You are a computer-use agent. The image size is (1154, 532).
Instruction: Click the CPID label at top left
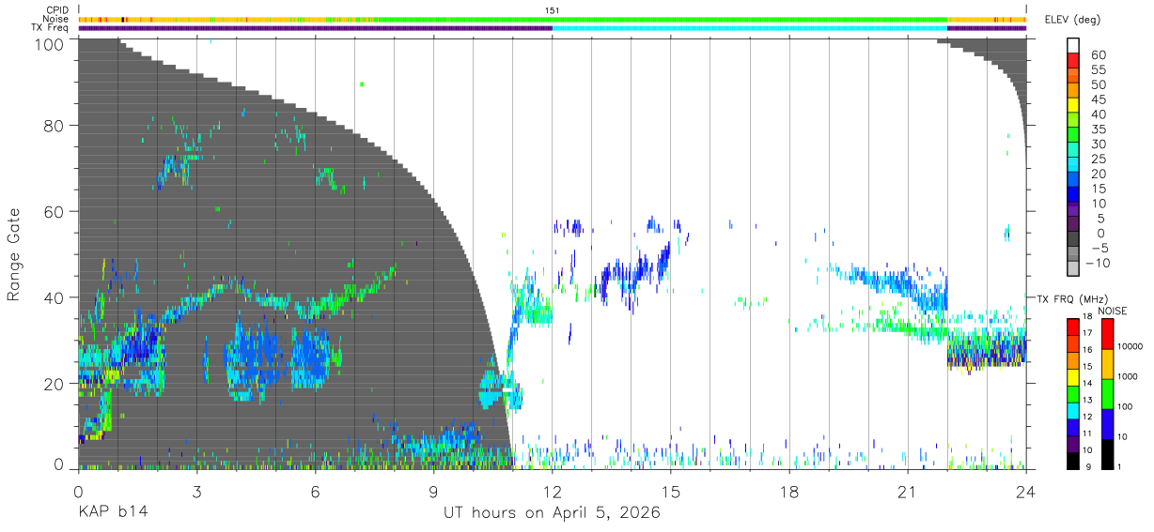click(x=57, y=9)
